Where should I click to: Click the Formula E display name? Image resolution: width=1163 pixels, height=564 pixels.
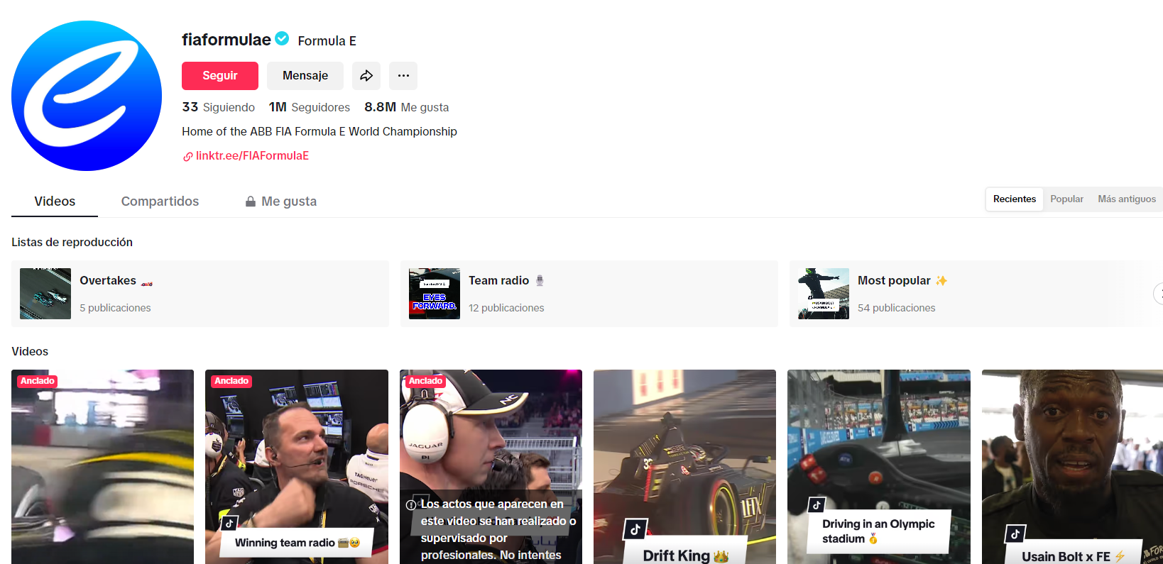tap(327, 41)
